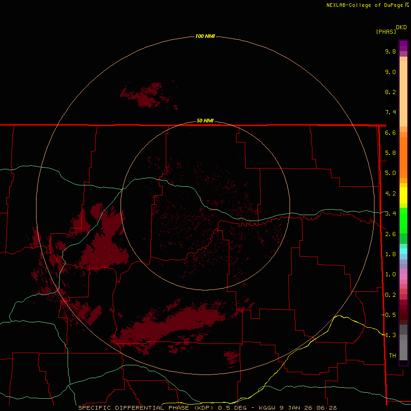
Task: Click the cyan segment of the color bar
Action: coord(403,251)
